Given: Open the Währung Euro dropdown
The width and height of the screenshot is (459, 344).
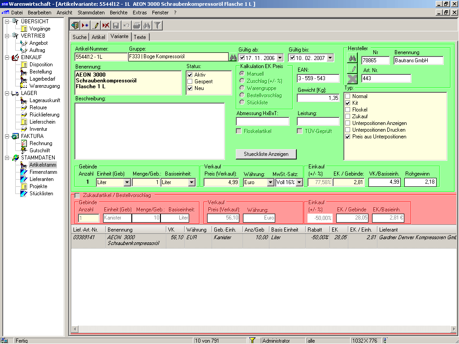Looking at the screenshot, I should click(270, 182).
